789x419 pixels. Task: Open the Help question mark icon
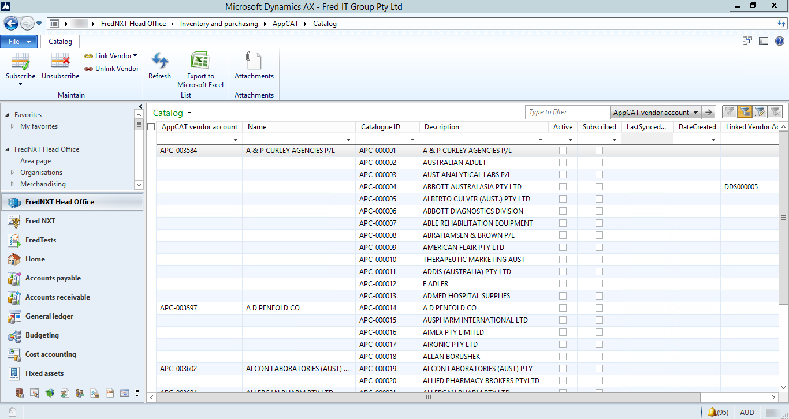780,41
